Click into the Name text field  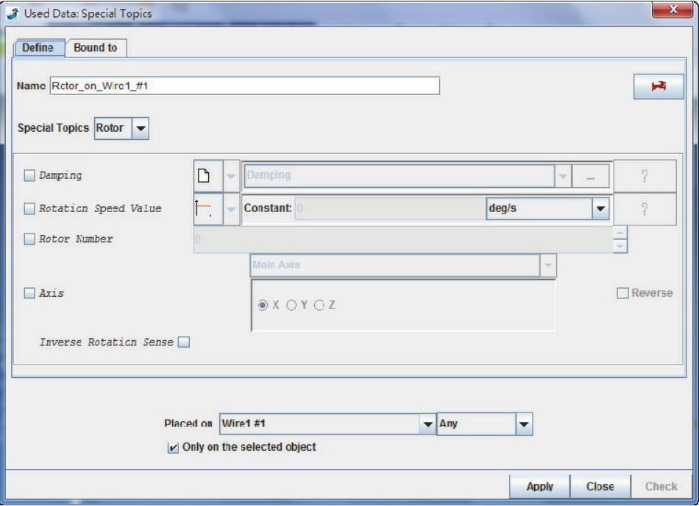click(x=244, y=86)
